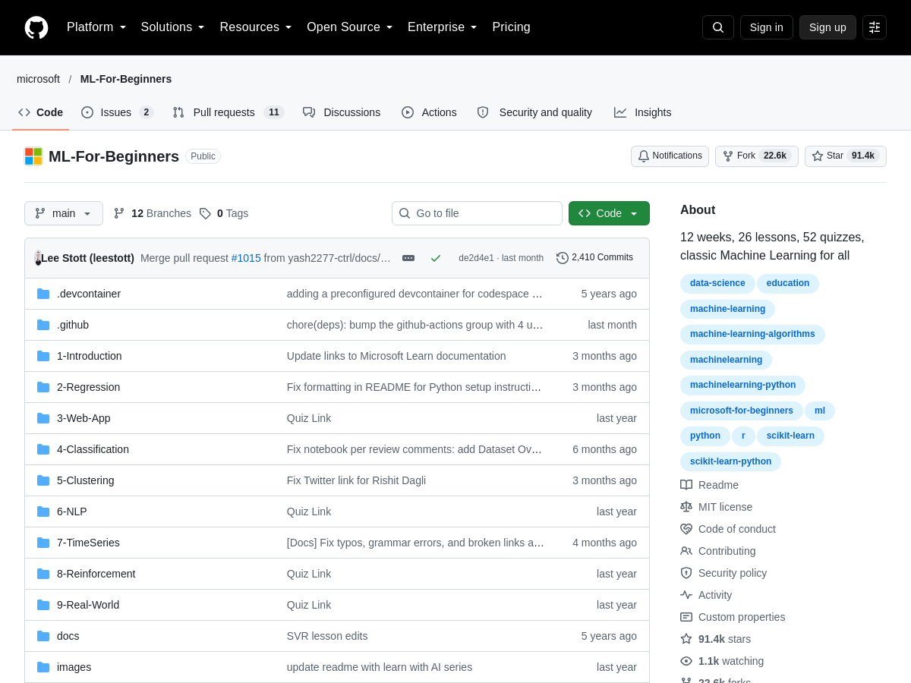Click the 1-Introduction folder icon

click(43, 356)
